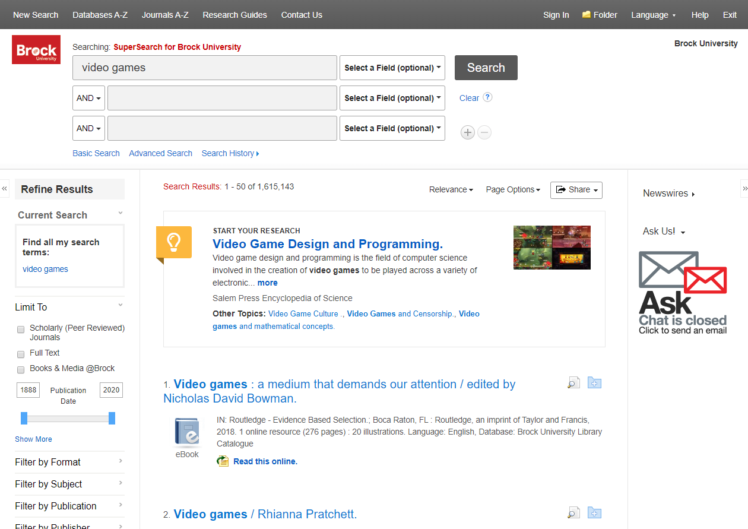Click the more link in research starter
This screenshot has width=748, height=529.
tap(268, 283)
